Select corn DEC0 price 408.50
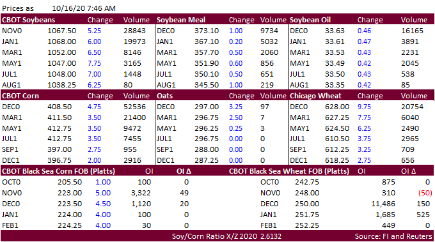This screenshot has height=242, width=435. click(59, 107)
